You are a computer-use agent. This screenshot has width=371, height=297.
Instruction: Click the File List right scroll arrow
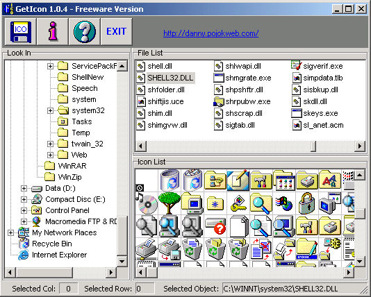[360, 146]
